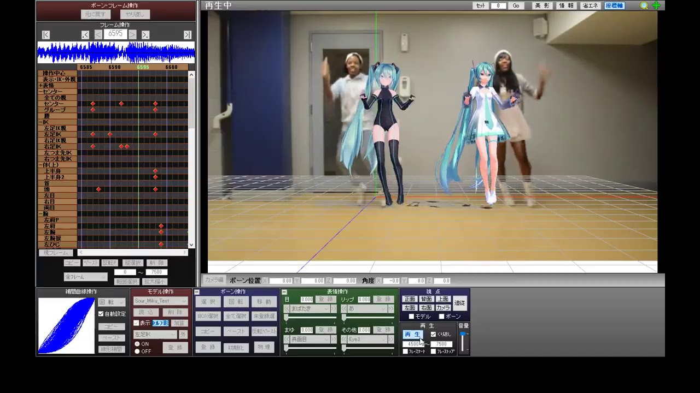This screenshot has width=700, height=393.
Task: Adjust the 目 eye morph slider
Action: point(310,317)
